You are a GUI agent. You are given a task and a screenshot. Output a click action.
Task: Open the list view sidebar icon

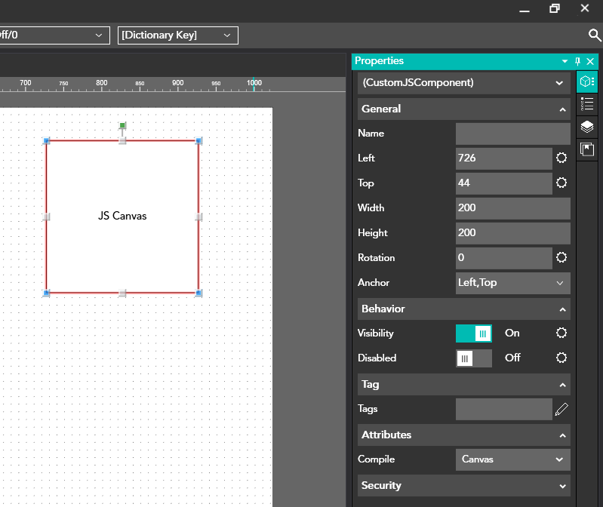coord(587,105)
